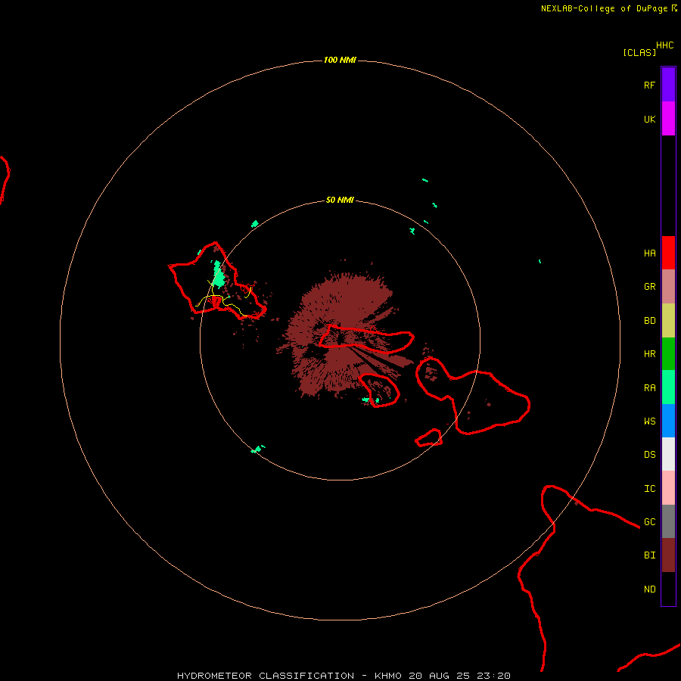Click the 50 NMI range ring label

[340, 200]
